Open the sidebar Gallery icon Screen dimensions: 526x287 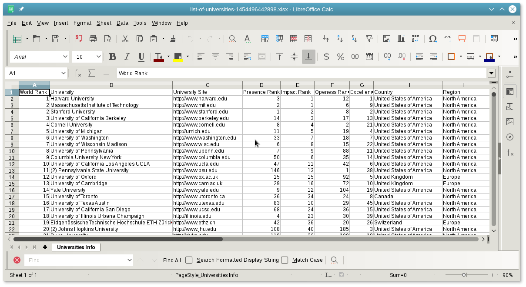[x=510, y=122]
